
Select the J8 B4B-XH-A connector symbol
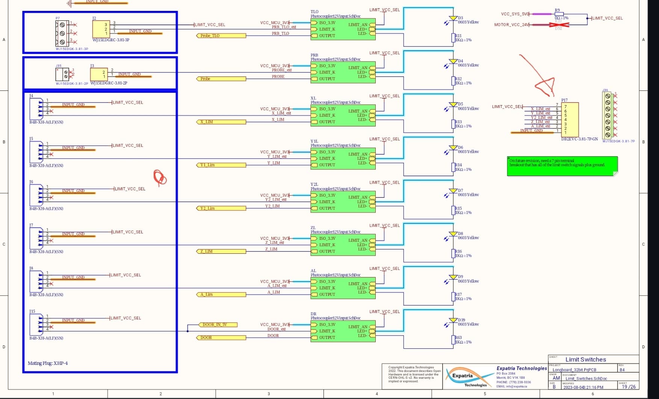coord(37,281)
